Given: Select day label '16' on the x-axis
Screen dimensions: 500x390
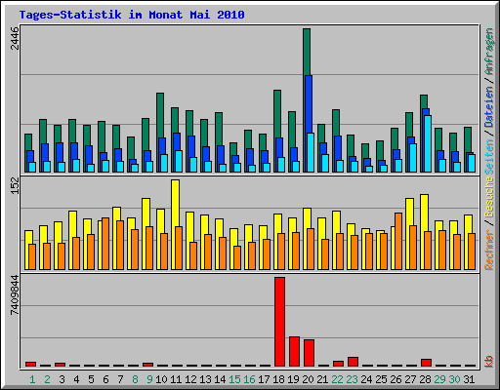Looking at the screenshot, I should point(249,379).
